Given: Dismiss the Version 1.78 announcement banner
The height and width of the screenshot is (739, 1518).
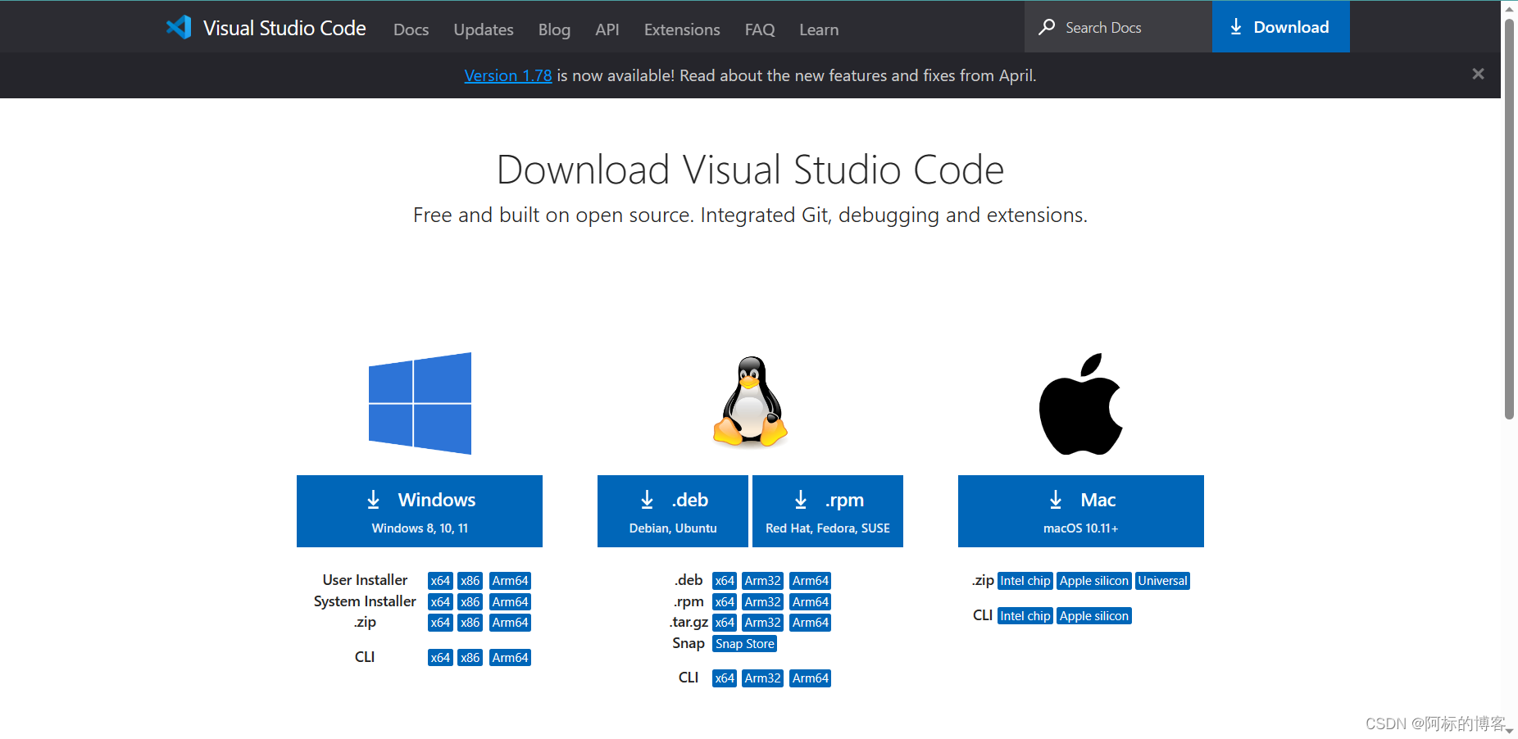Looking at the screenshot, I should click(x=1478, y=74).
